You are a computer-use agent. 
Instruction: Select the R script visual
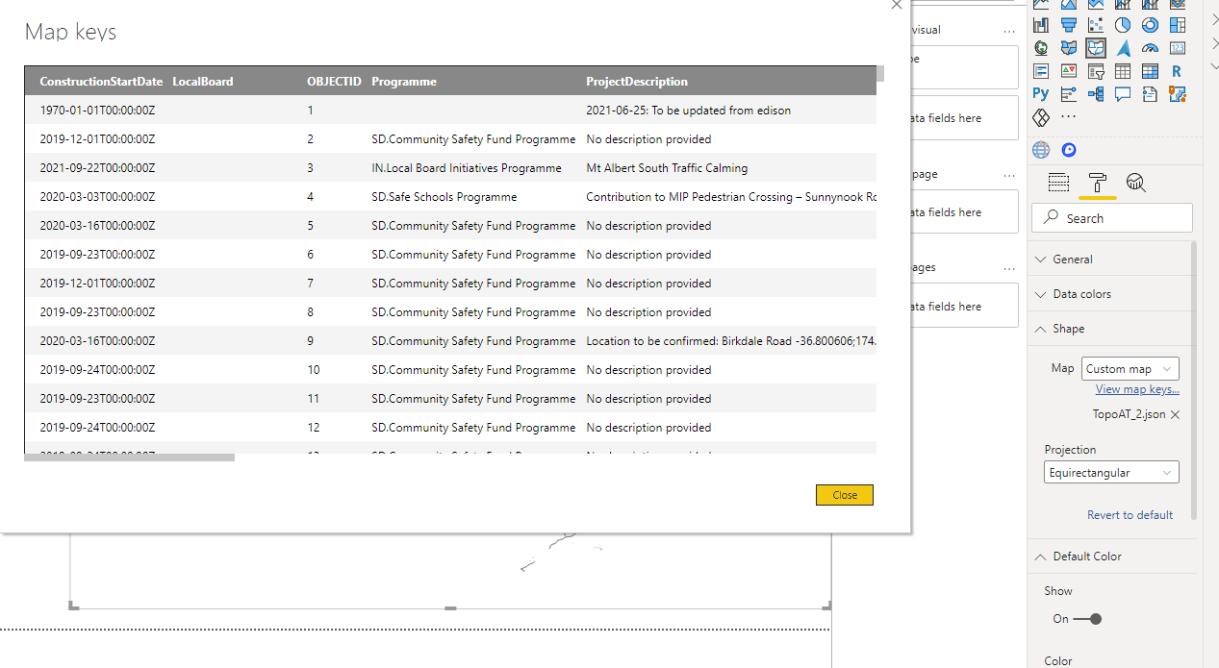(x=1178, y=71)
